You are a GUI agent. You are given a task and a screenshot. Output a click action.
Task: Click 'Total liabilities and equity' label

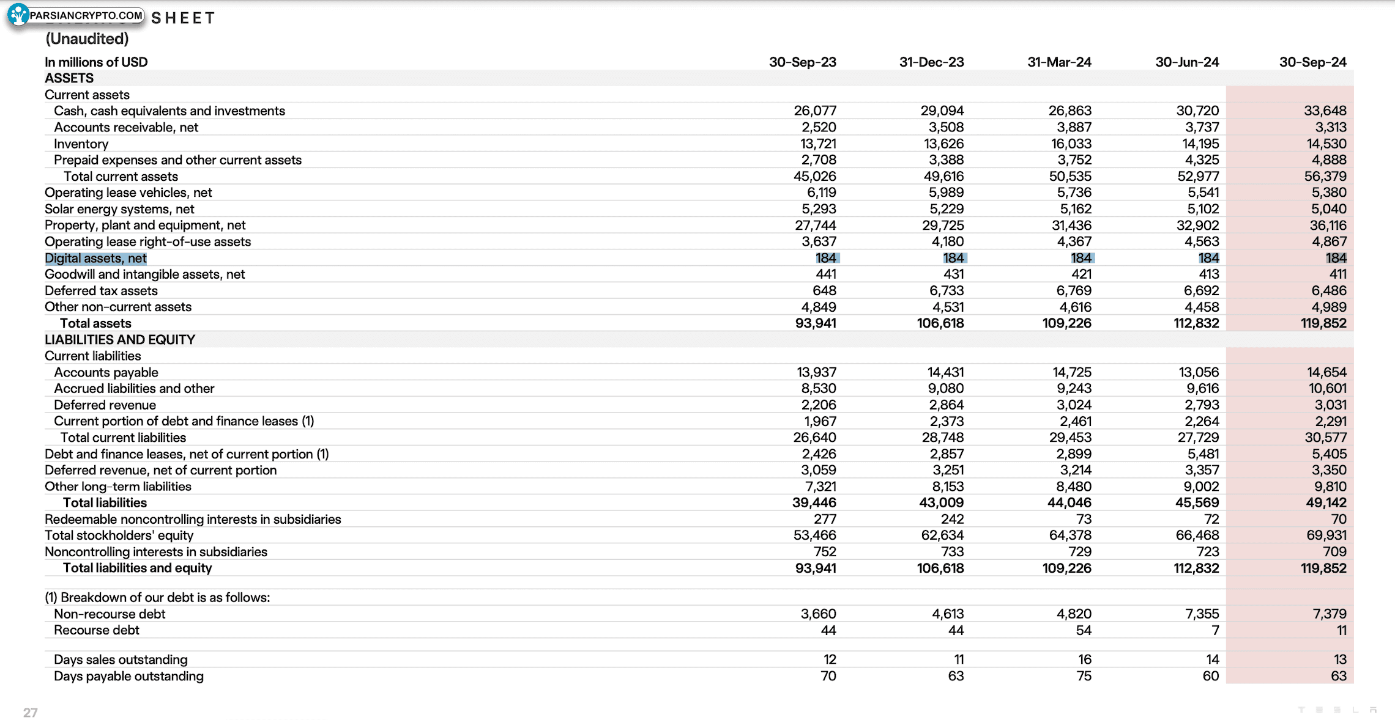tap(137, 568)
